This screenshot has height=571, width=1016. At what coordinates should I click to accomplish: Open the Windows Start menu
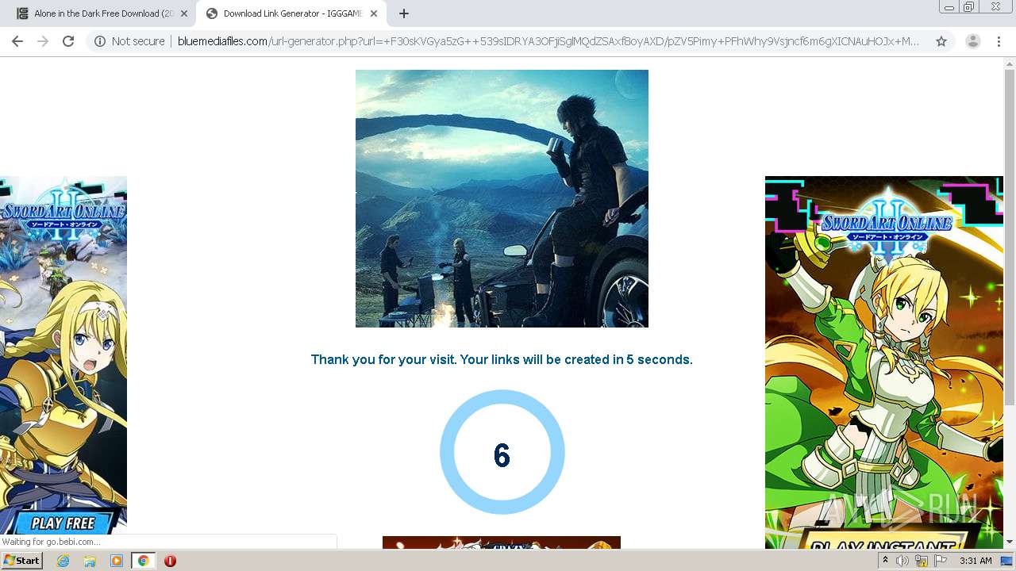coord(22,561)
